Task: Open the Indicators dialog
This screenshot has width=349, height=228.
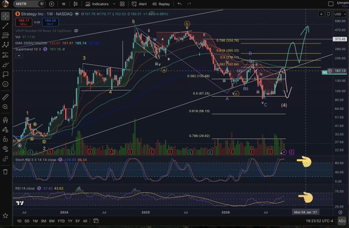Action: tap(97, 4)
